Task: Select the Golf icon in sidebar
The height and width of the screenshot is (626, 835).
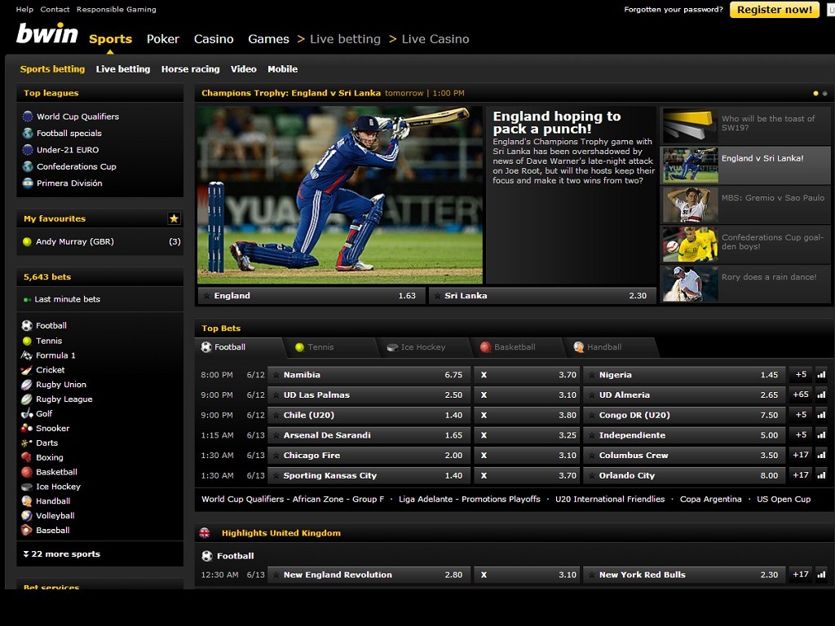Action: [x=27, y=413]
